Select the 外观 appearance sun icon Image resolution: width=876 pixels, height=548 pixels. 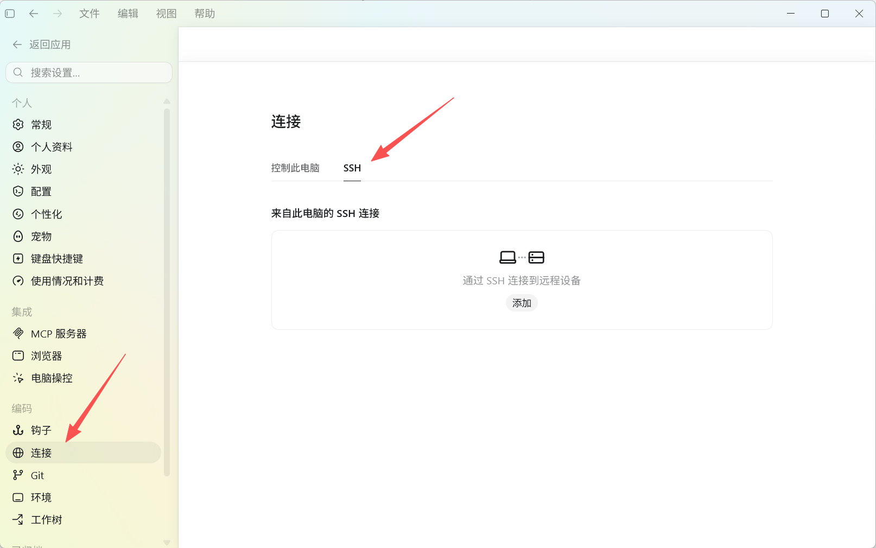click(18, 169)
